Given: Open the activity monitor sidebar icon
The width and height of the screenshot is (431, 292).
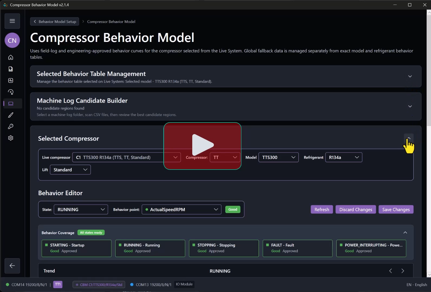Looking at the screenshot, I should point(11,81).
